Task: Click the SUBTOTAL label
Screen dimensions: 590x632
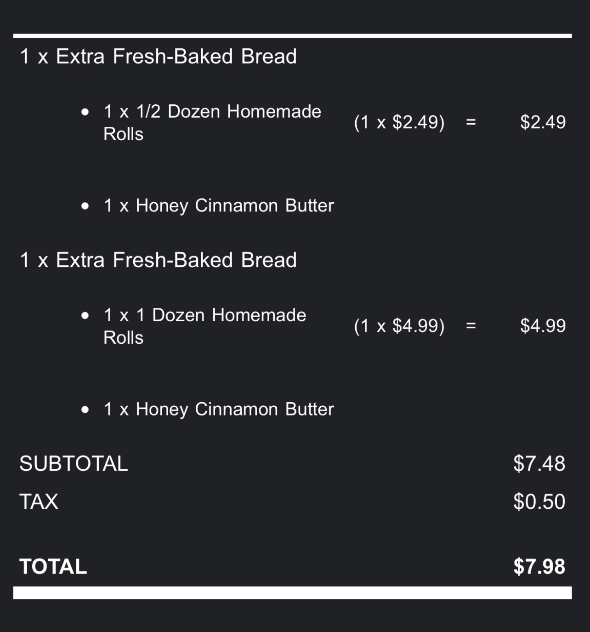Action: pyautogui.click(x=74, y=463)
